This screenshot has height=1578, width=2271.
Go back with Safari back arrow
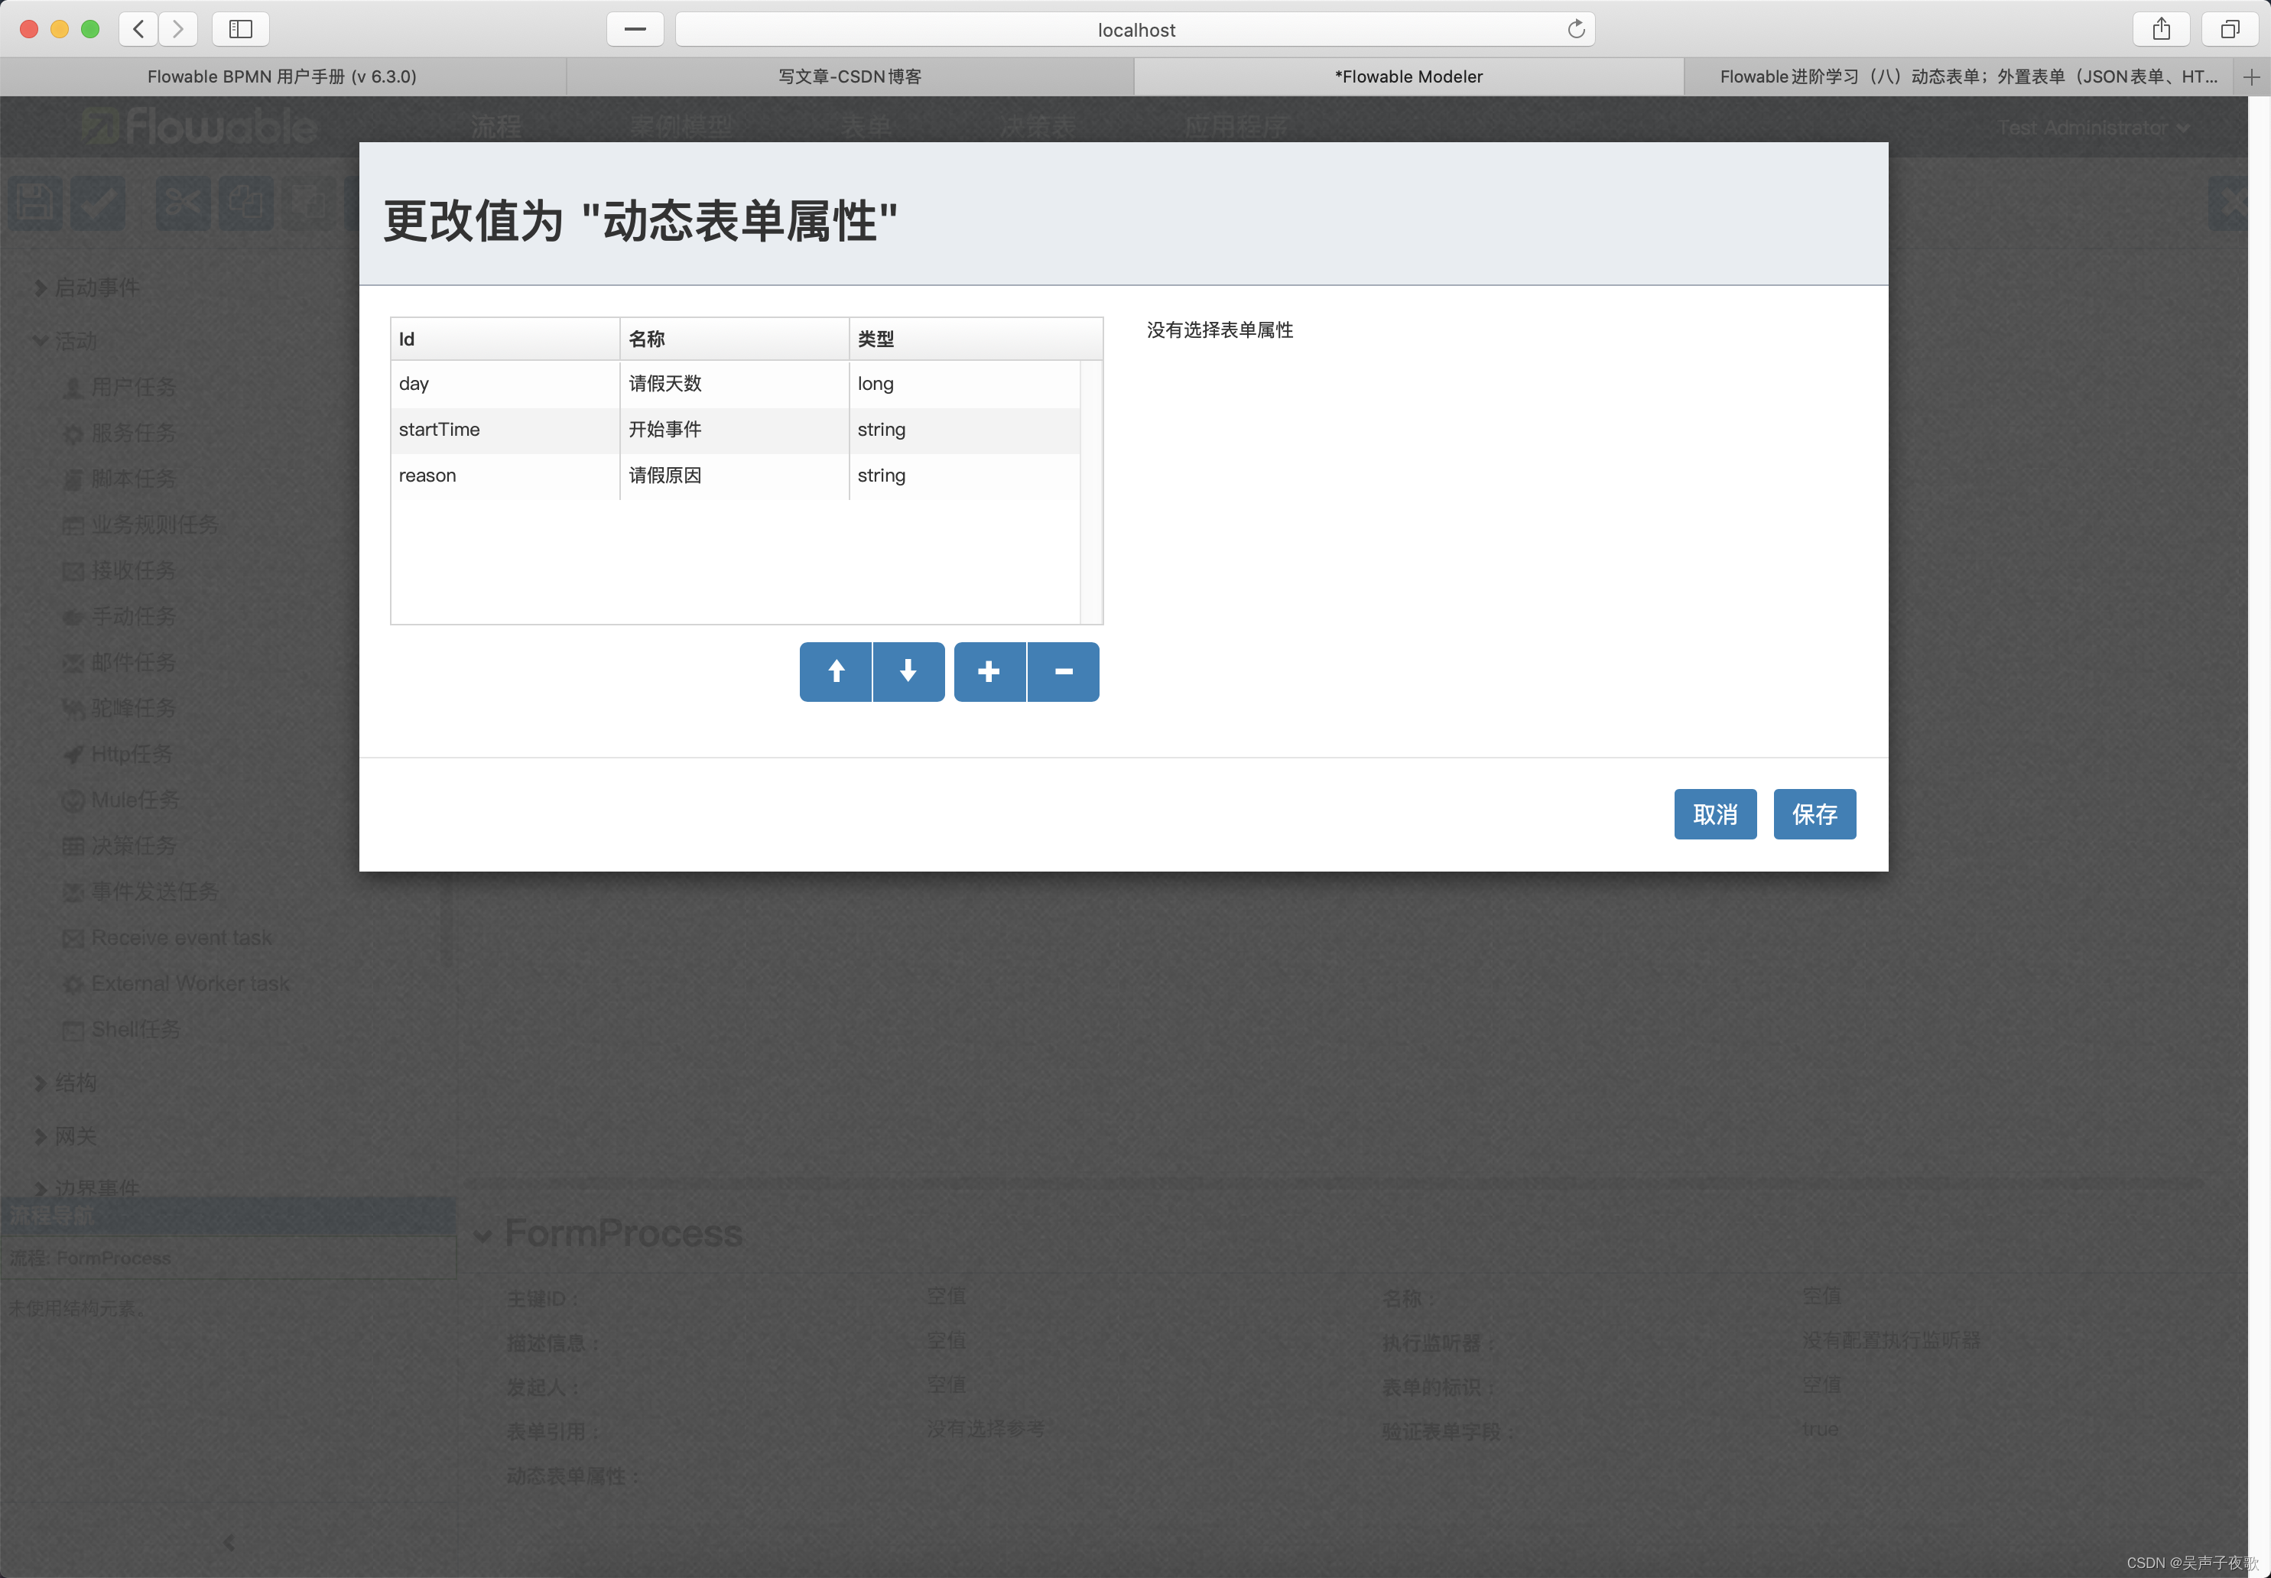[x=138, y=30]
